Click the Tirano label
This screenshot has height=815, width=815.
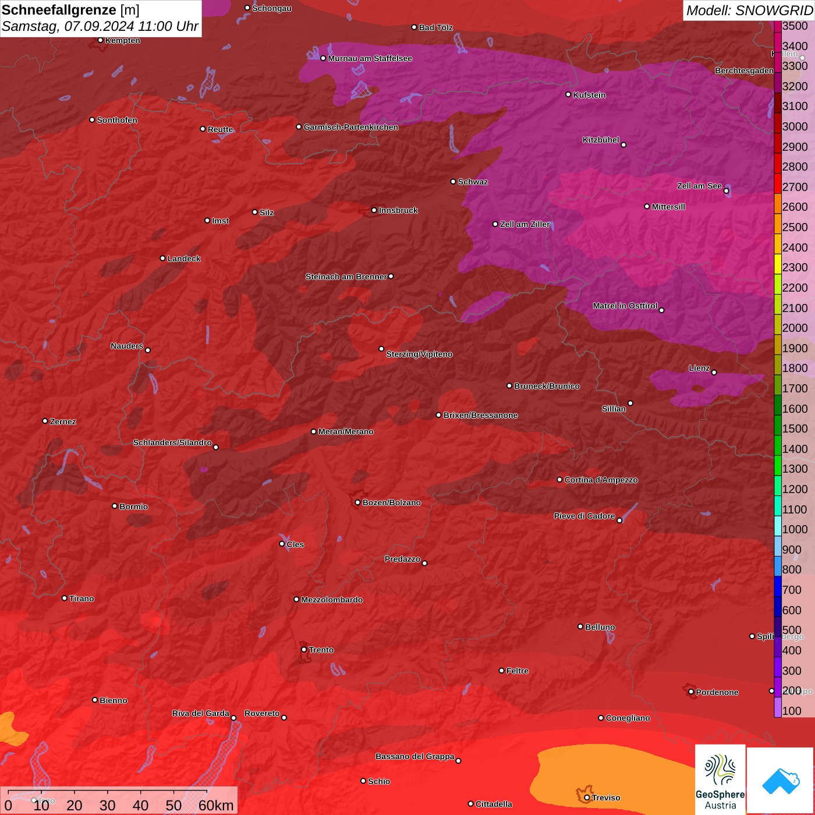81,598
